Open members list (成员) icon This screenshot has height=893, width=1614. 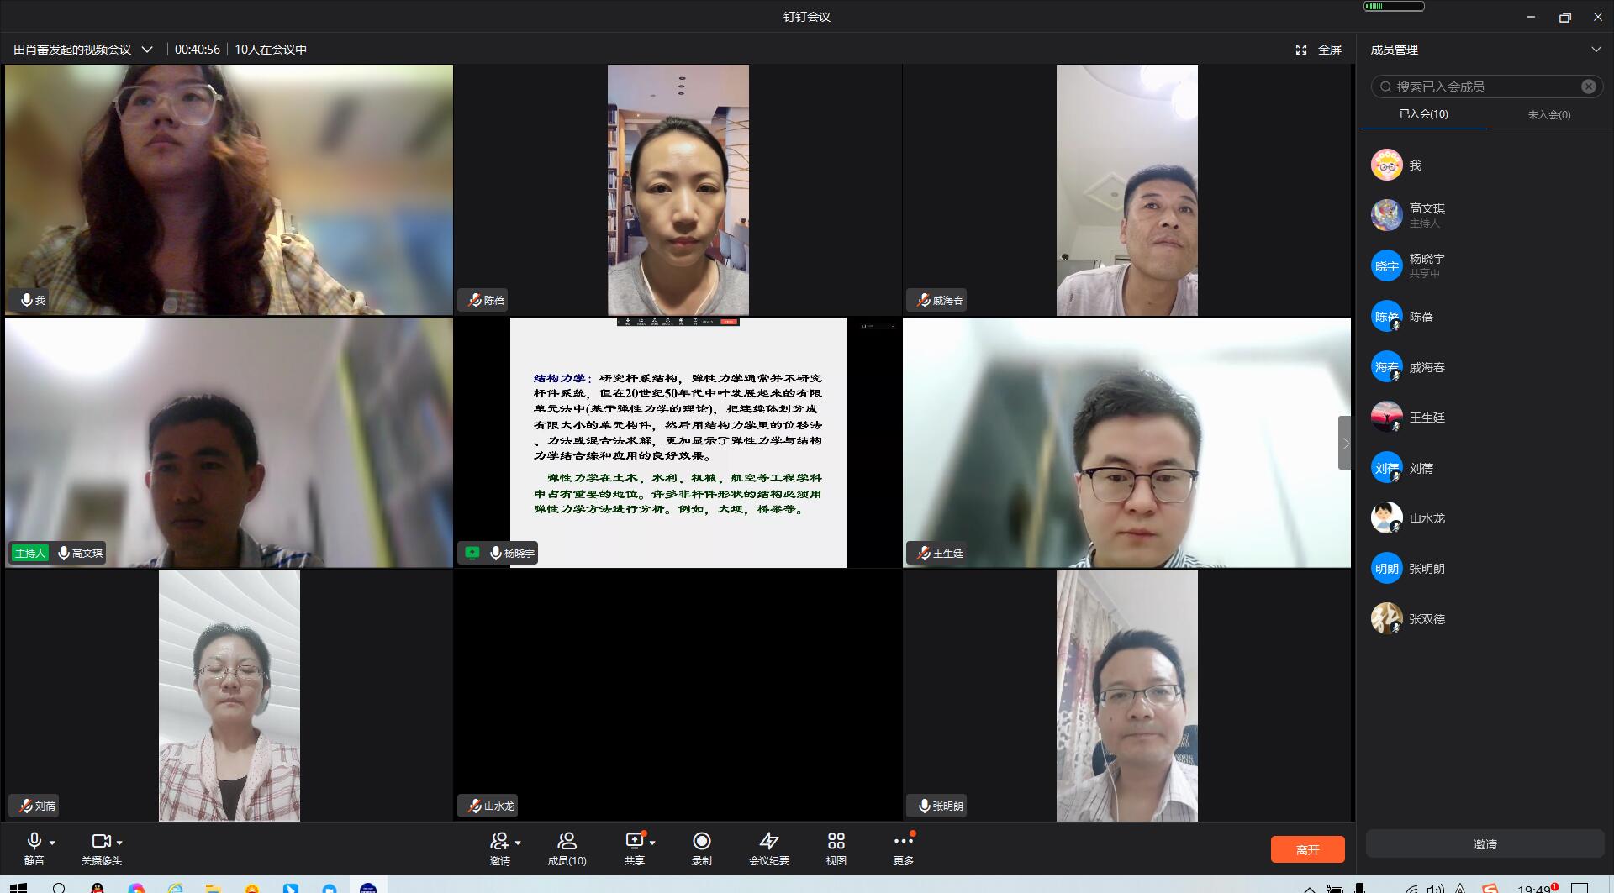[567, 842]
